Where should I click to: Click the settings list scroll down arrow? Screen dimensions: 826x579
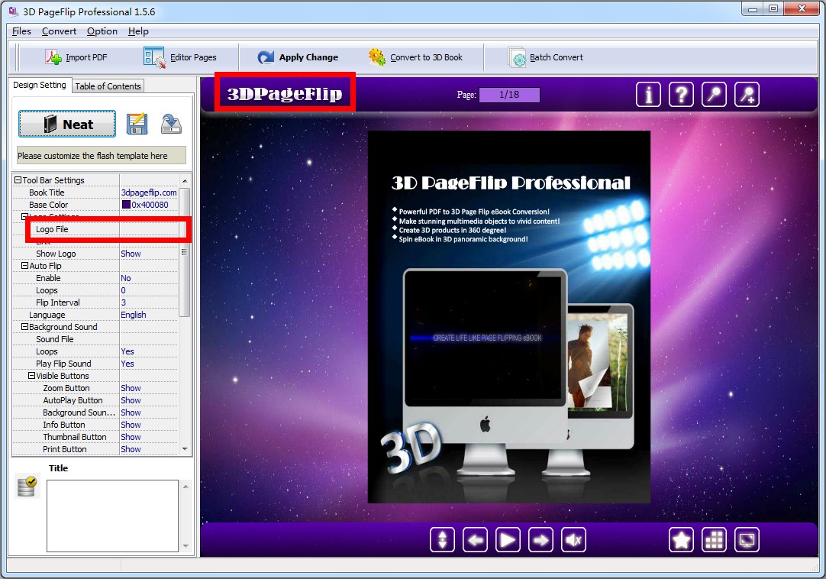point(185,448)
